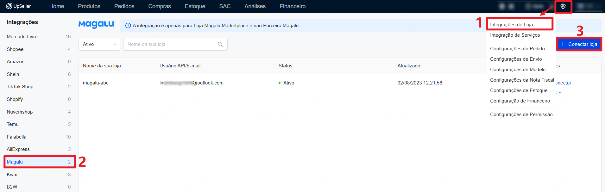Open the Produtos menu

89,6
